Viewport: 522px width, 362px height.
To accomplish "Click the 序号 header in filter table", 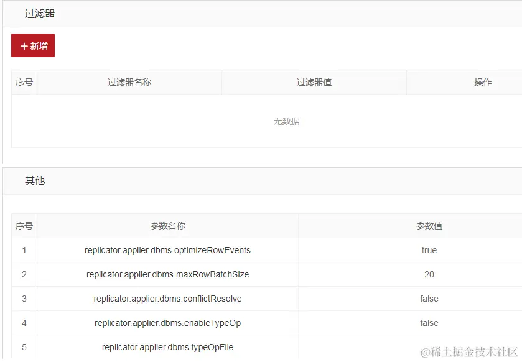I will tap(24, 82).
